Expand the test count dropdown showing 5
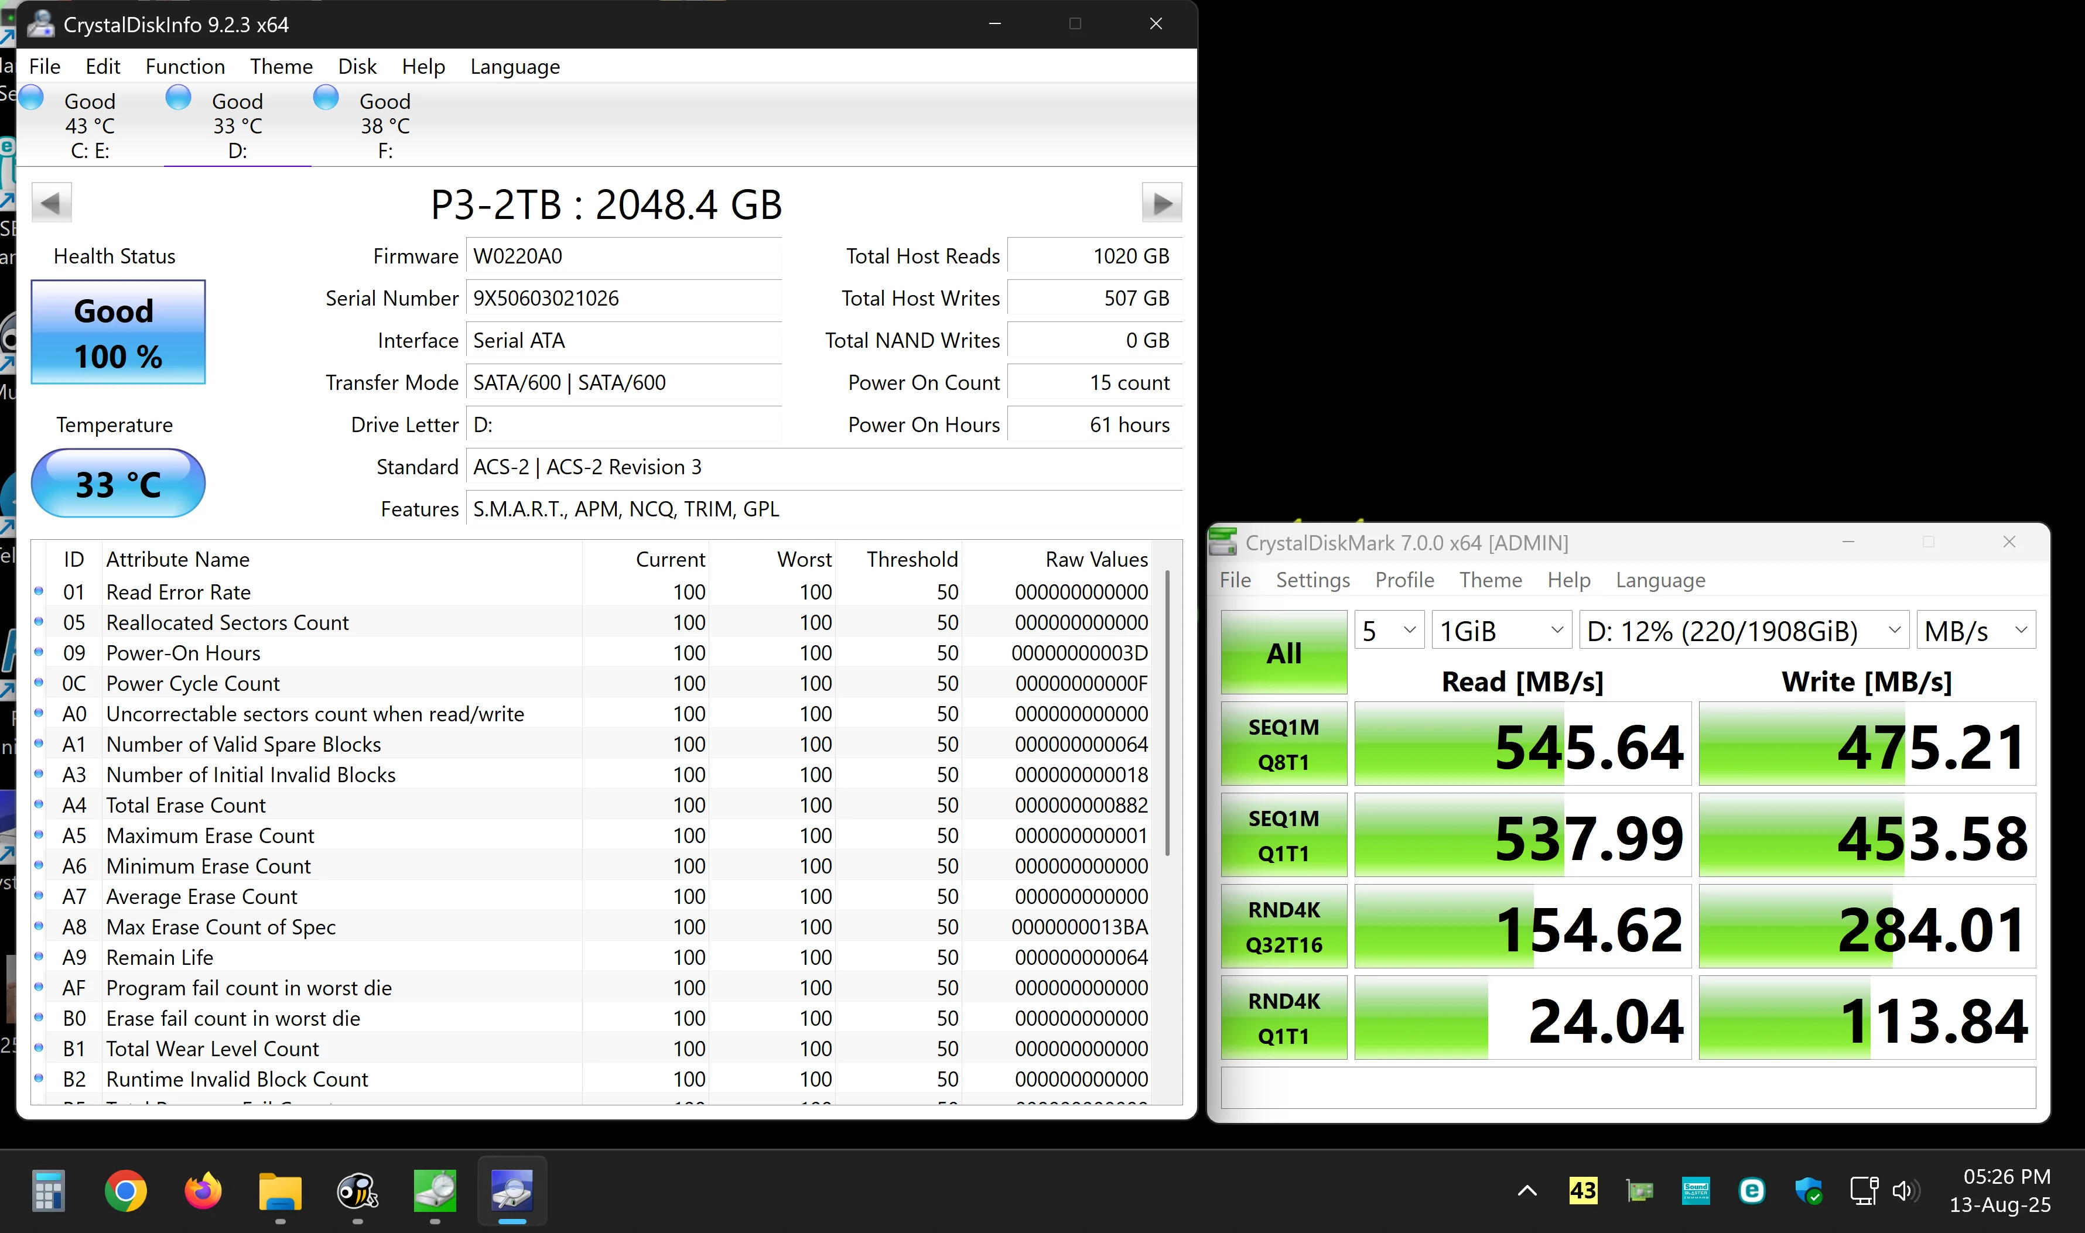This screenshot has height=1233, width=2085. point(1389,631)
